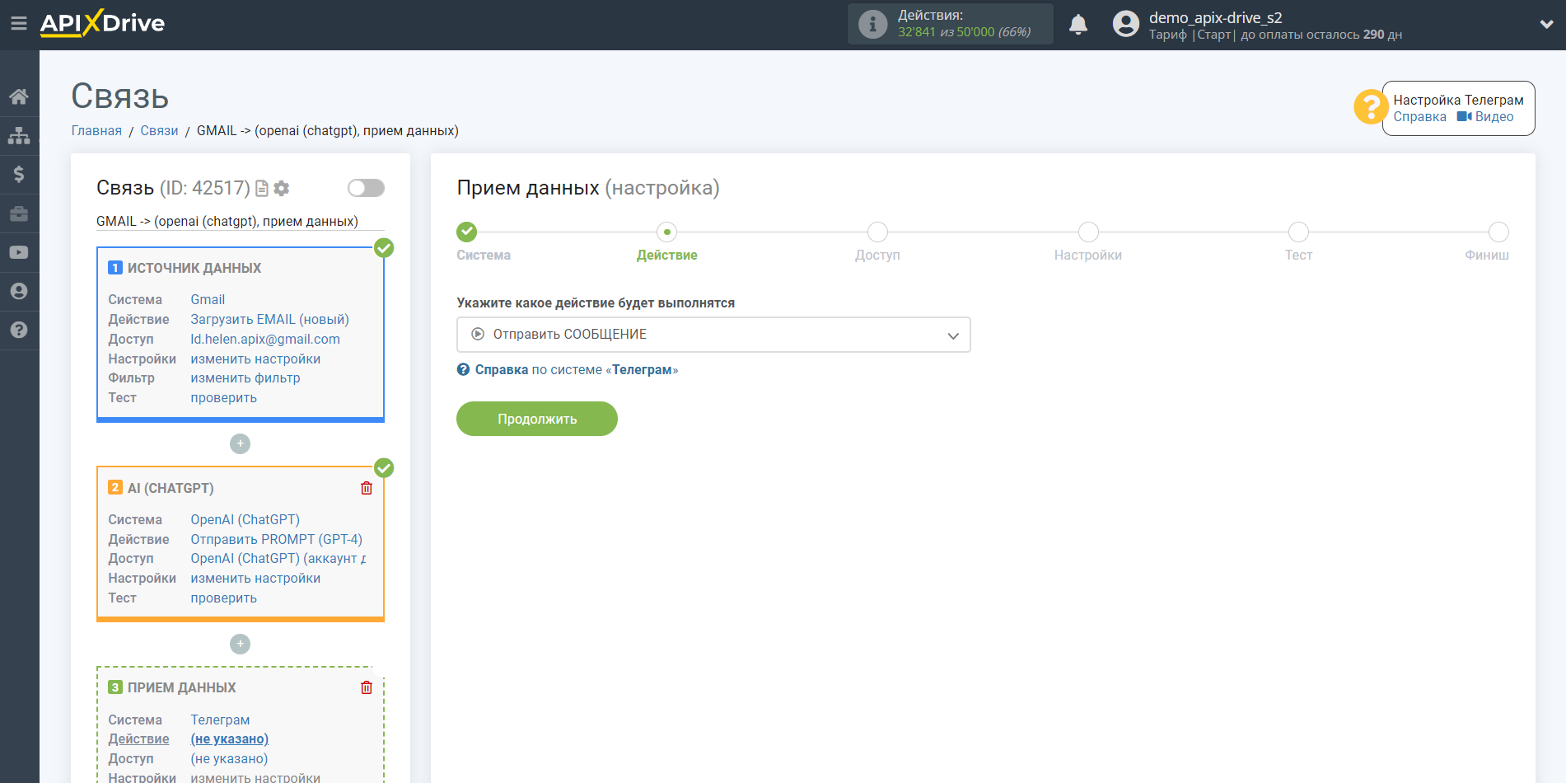The height and width of the screenshot is (783, 1566).
Task: Open ld.helen.apix@gmail.com access link
Action: pyautogui.click(x=265, y=339)
